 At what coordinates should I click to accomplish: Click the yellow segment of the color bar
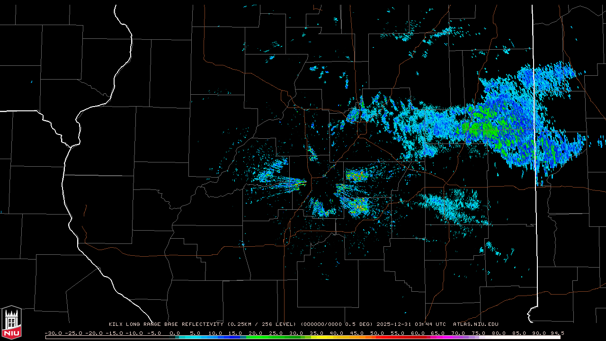[331, 337]
